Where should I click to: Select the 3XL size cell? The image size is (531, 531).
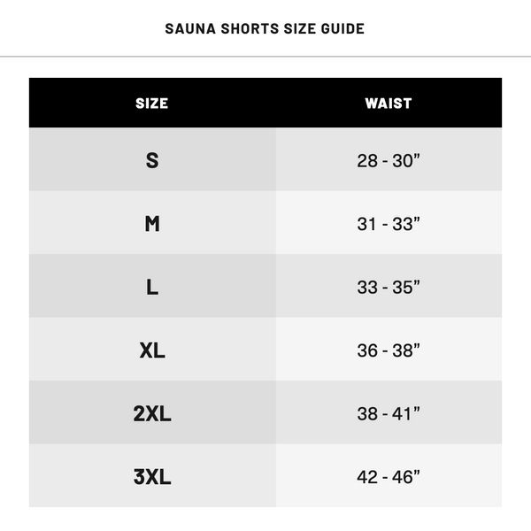pyautogui.click(x=152, y=477)
